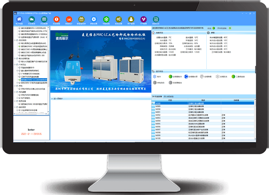This screenshot has height=195, width=269.
Task: Select 麦克维尔MAC-HR全热回收 tree item
Action: (34, 46)
